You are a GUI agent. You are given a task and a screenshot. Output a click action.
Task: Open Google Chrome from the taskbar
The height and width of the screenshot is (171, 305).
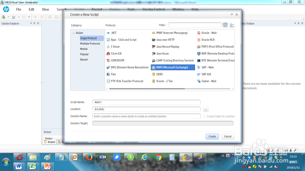pos(158,157)
